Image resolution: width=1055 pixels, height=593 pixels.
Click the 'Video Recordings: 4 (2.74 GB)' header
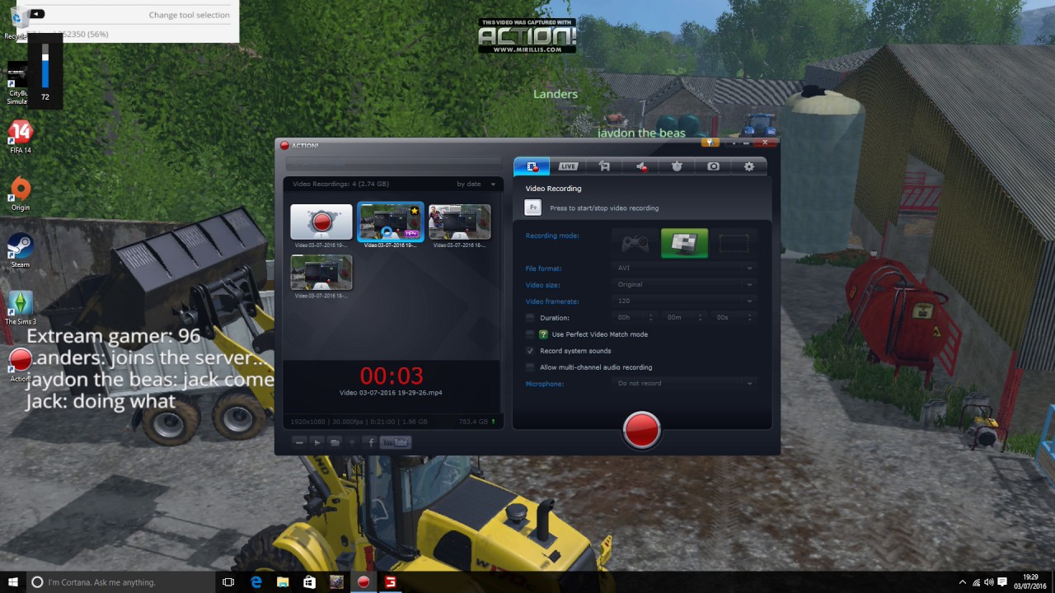click(340, 184)
